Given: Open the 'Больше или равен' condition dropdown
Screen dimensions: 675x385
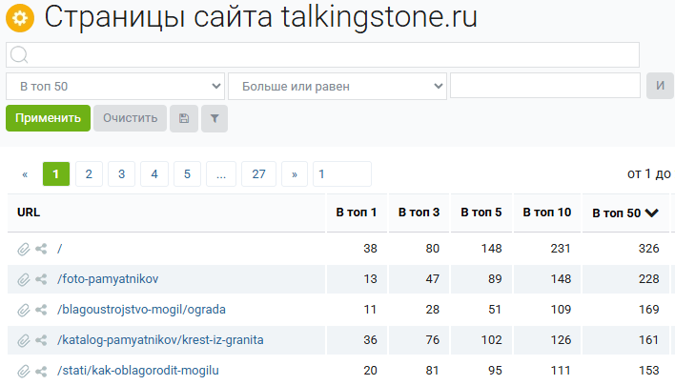Looking at the screenshot, I should coord(337,86).
